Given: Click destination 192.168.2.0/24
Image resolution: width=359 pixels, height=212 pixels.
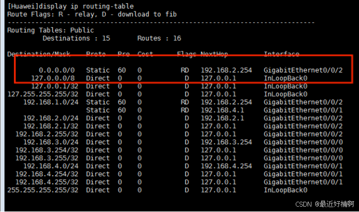Looking at the screenshot, I should [x=51, y=118].
